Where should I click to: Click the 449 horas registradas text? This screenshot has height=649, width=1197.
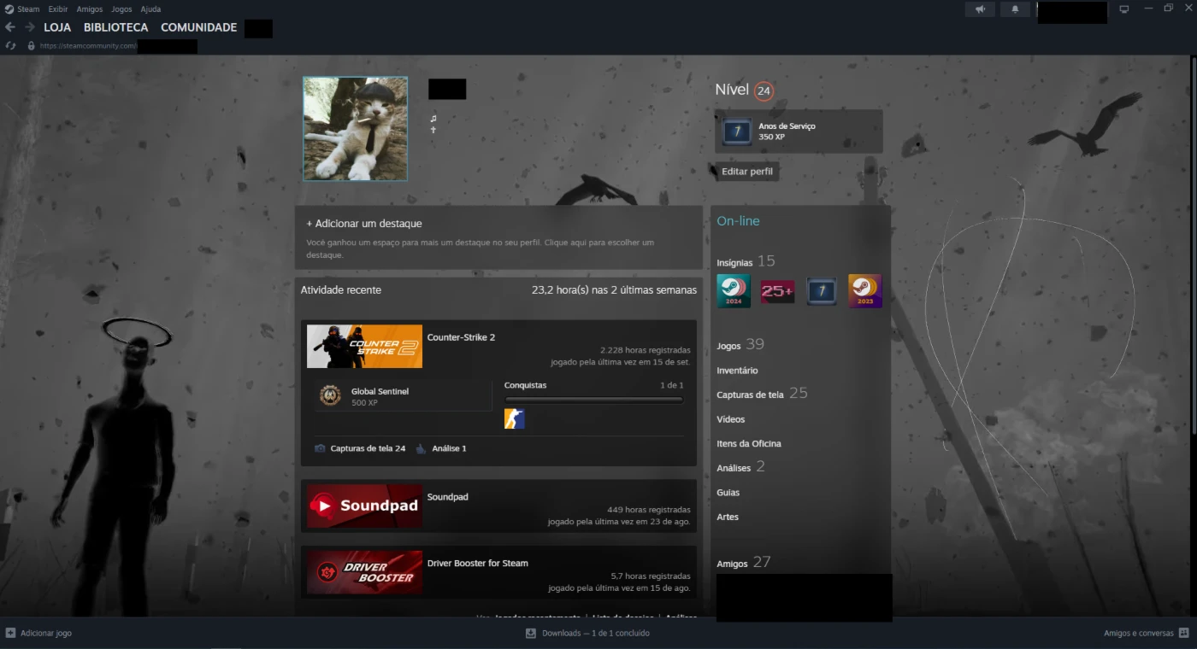click(649, 510)
